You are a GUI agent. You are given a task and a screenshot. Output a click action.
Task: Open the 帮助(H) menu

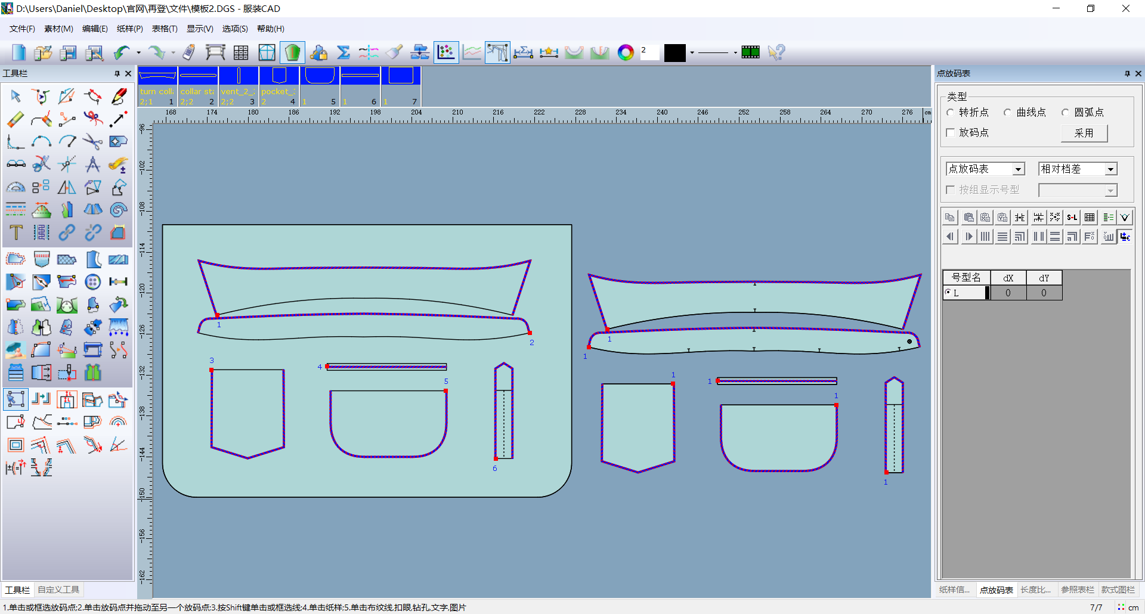pyautogui.click(x=270, y=29)
